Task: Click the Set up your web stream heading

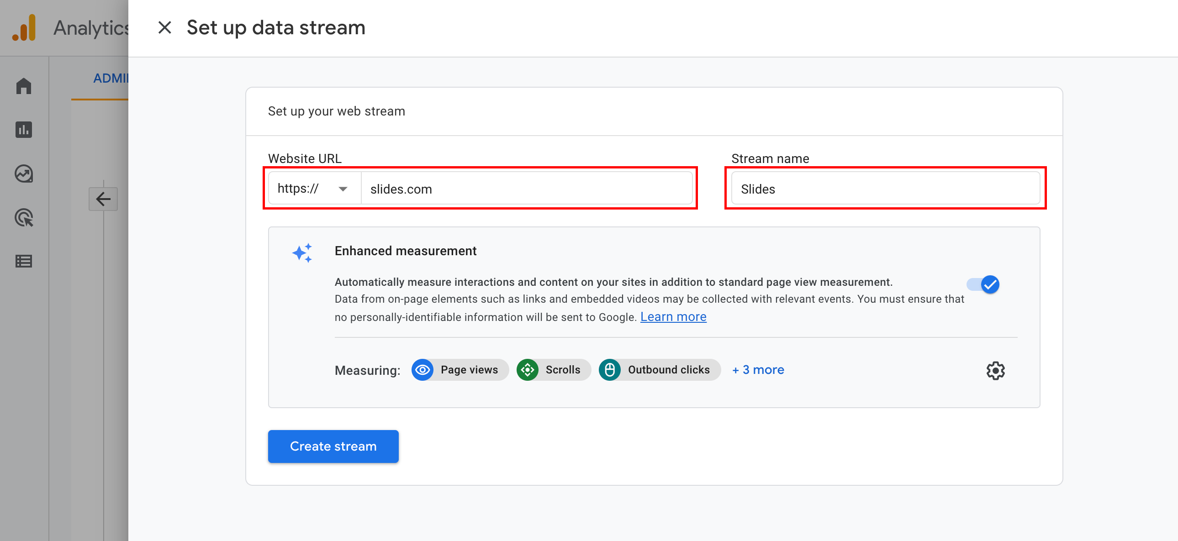Action: 337,111
